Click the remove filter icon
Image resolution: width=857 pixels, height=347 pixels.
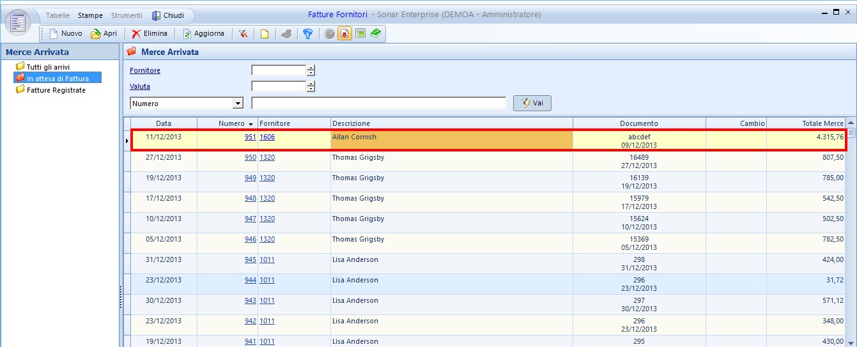pyautogui.click(x=243, y=34)
